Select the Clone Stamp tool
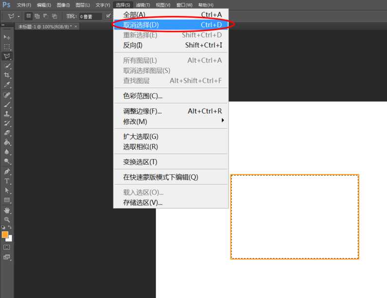This screenshot has width=387, height=298. point(7,113)
